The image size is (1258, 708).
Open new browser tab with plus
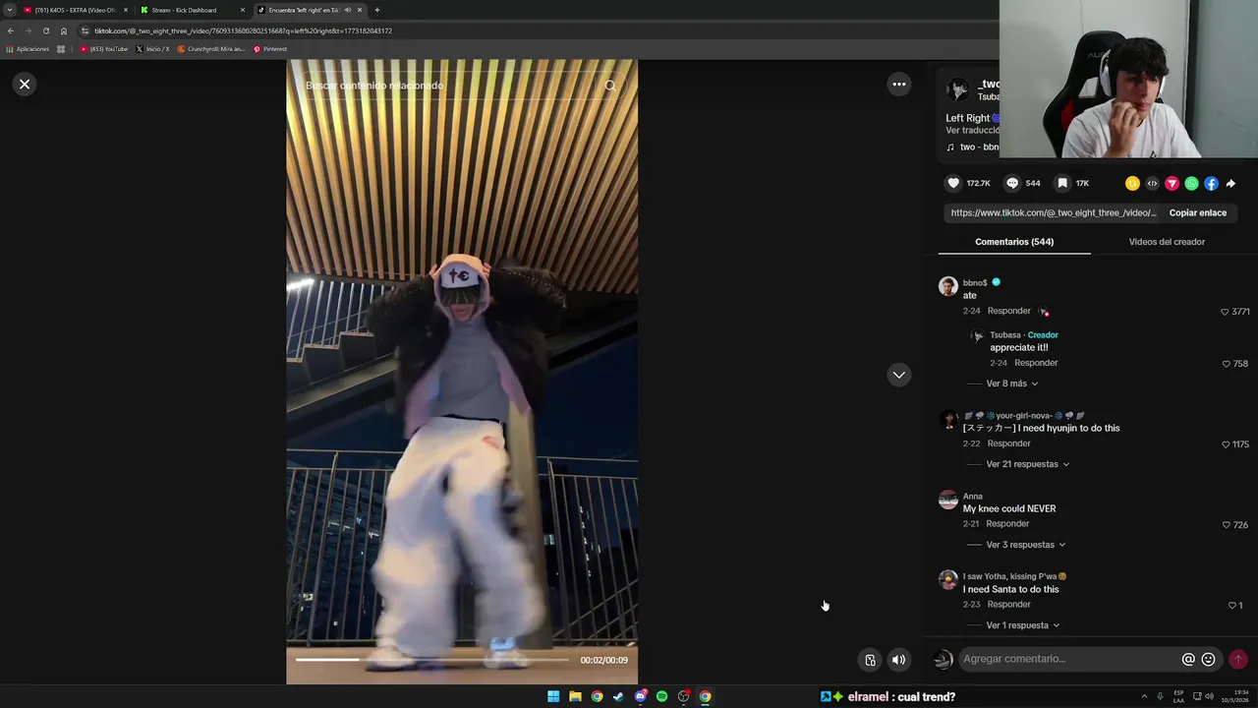[x=376, y=10]
